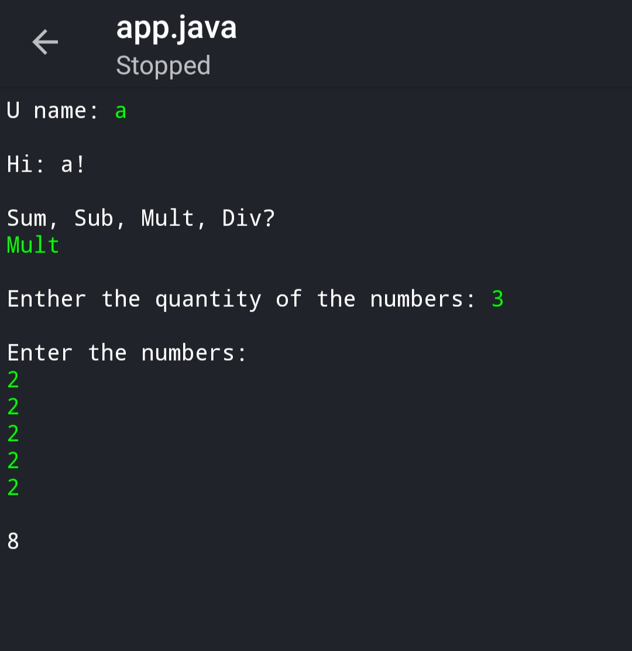
Task: Click the word 'Sum,' in the operations prompt
Action: (x=32, y=218)
